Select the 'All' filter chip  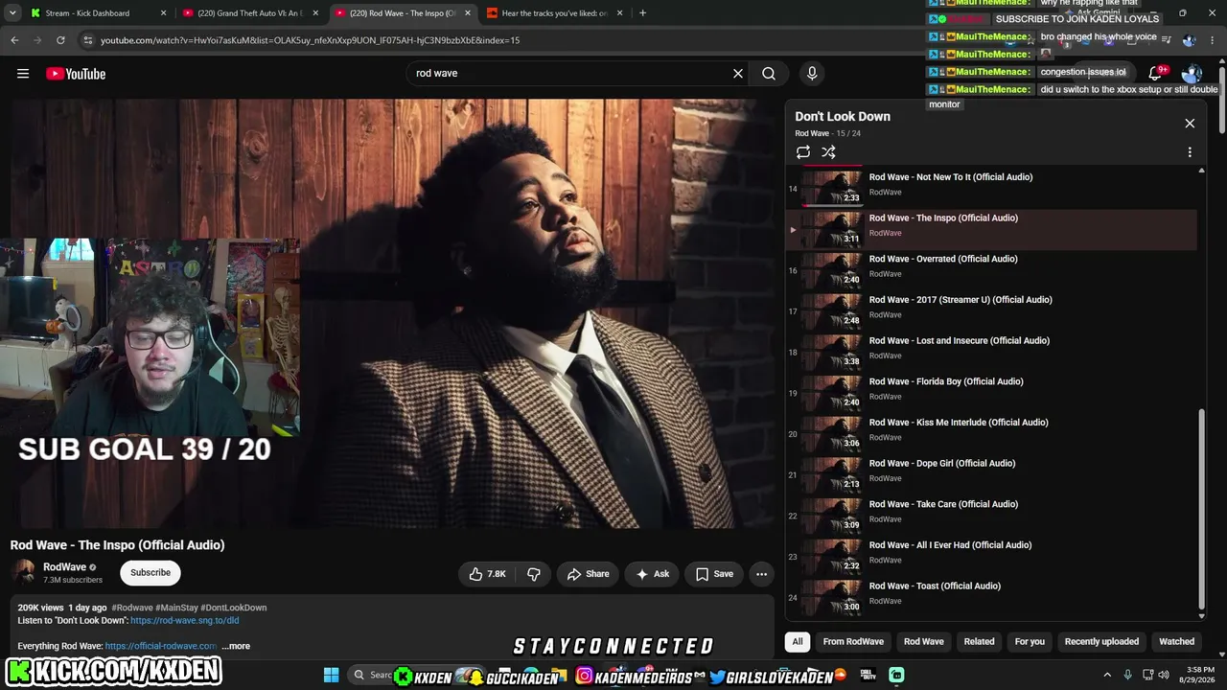click(797, 642)
